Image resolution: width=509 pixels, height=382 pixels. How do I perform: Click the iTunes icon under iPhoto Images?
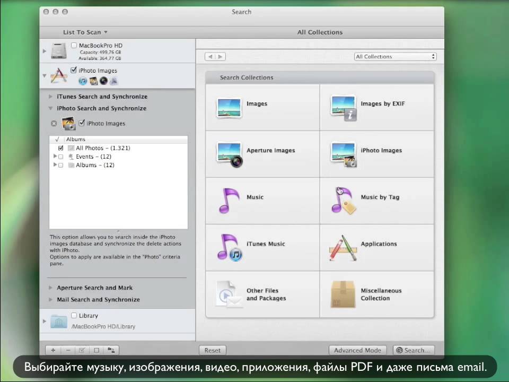[x=83, y=81]
